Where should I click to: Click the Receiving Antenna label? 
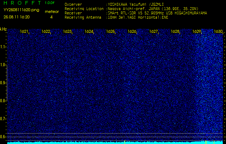click(83, 18)
